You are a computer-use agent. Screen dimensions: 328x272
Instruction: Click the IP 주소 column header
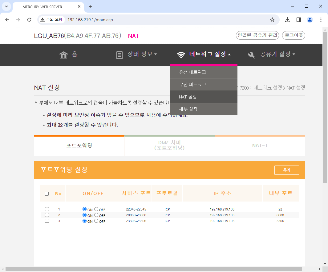(222, 193)
